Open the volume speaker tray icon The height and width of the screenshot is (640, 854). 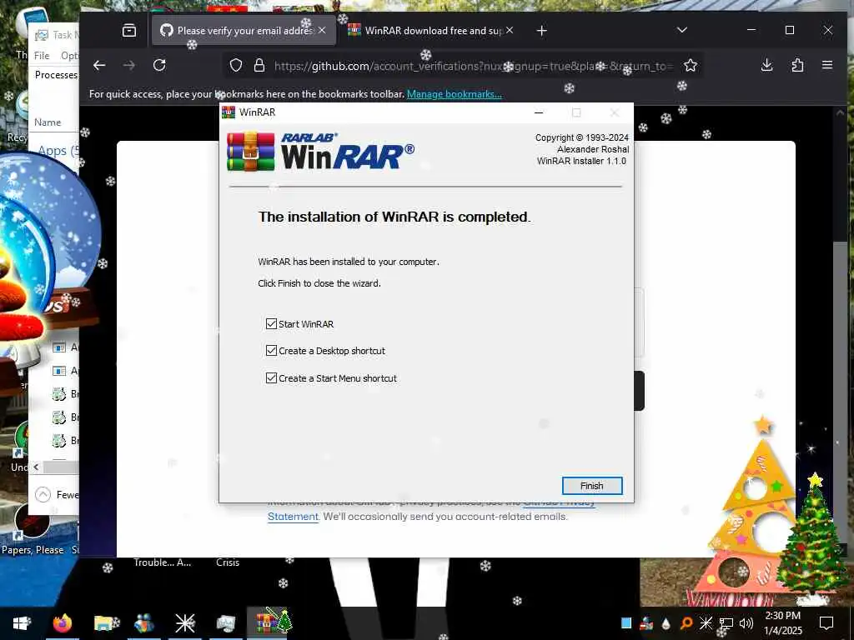(x=746, y=623)
